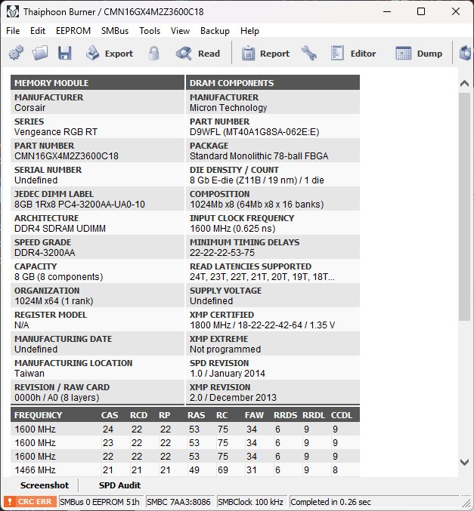Click the scrollbar up arrow
Viewport: 474px width, 511px height.
tap(464, 84)
